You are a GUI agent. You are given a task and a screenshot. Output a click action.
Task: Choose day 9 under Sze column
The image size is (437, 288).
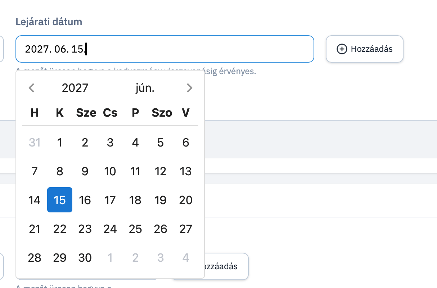[85, 171]
